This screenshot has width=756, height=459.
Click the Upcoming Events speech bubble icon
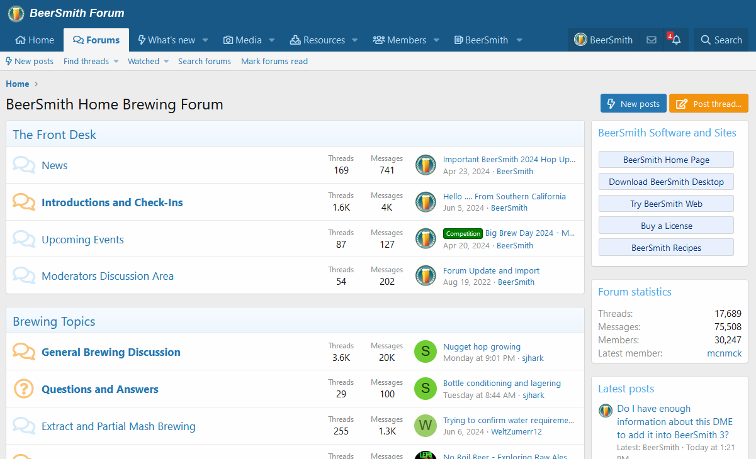click(x=24, y=240)
